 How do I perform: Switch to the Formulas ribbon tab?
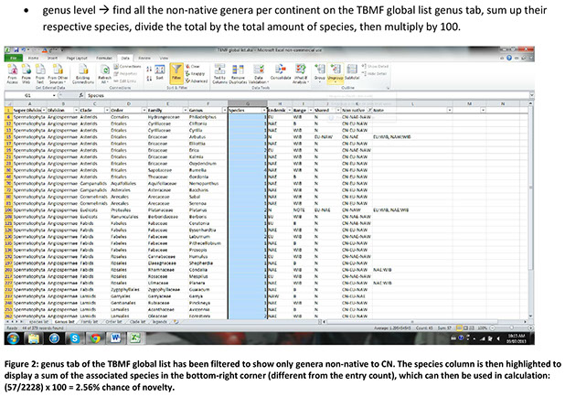point(104,58)
